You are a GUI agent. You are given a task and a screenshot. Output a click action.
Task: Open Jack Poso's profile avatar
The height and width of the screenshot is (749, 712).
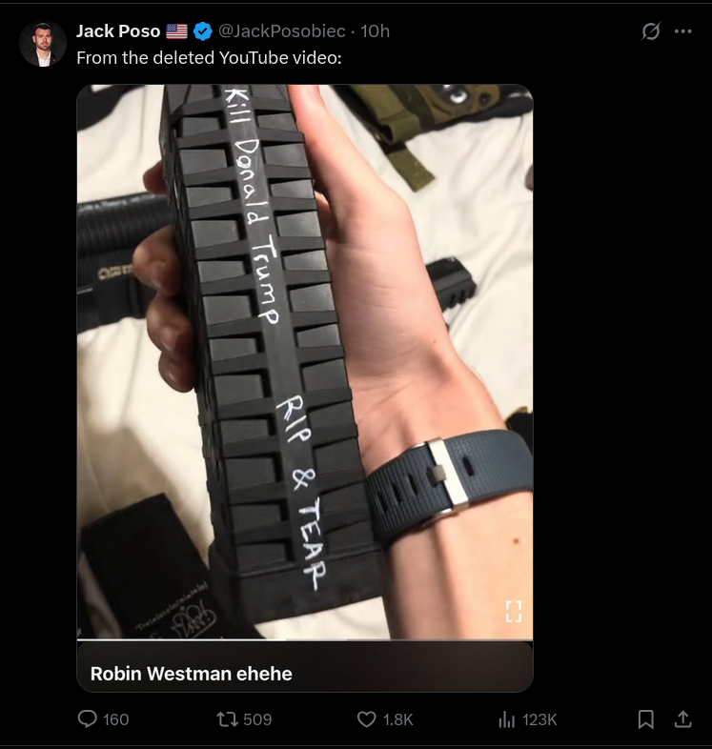(43, 44)
